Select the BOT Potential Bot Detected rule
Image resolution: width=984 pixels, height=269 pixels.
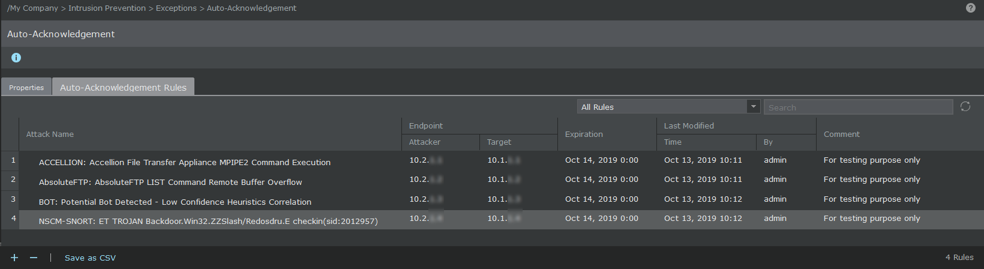click(x=175, y=202)
